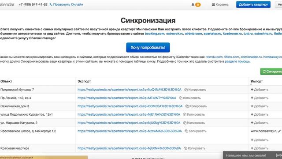282x159 pixels.
Task: Add import for ул. Маршала Катукова, 2
Action: [260, 123]
